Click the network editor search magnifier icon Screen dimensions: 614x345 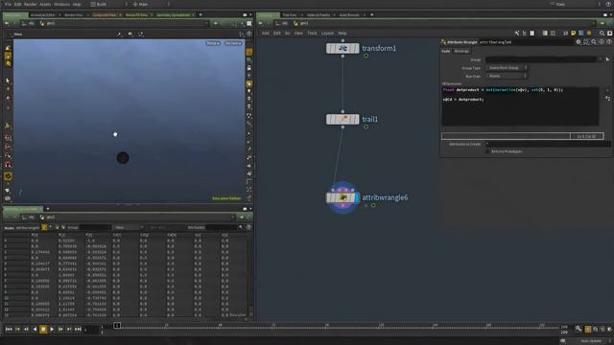[602, 34]
